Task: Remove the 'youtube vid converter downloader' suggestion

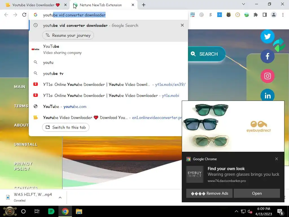Action: tap(182, 25)
